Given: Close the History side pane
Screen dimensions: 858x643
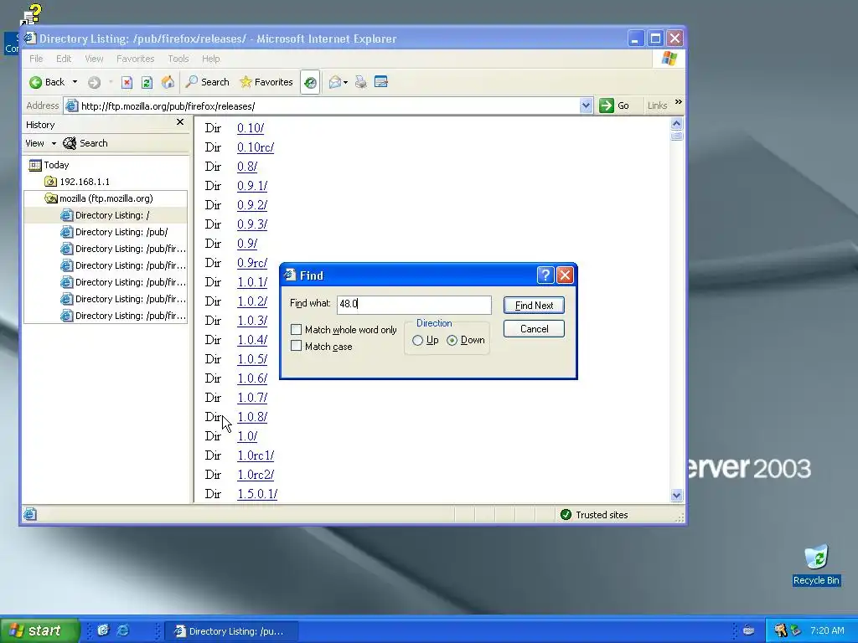Looking at the screenshot, I should tap(180, 122).
